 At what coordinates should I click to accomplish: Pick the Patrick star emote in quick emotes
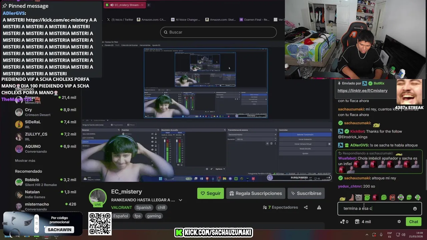[351, 197]
